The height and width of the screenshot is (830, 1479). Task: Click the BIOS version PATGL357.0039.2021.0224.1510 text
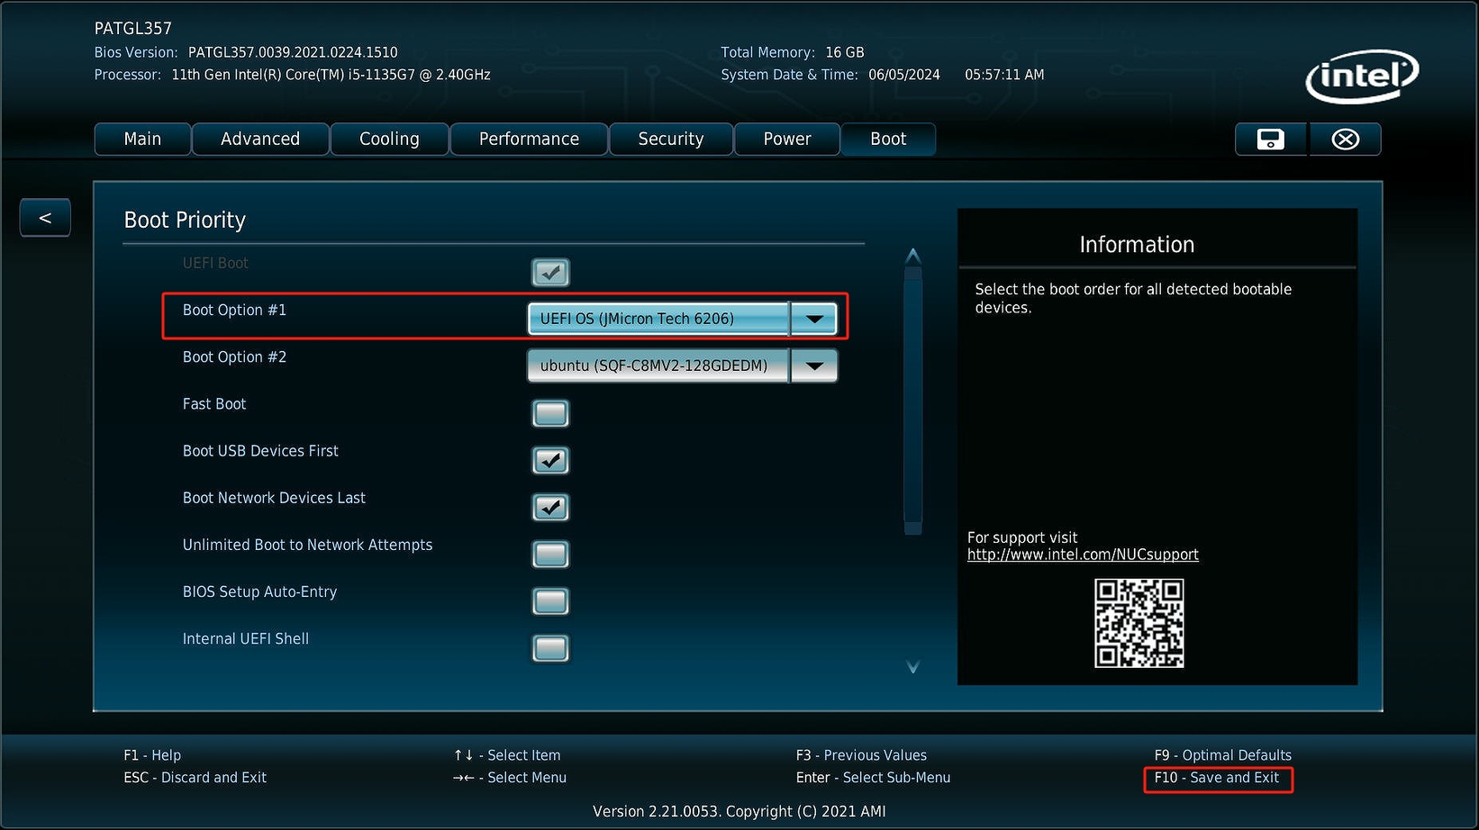(x=293, y=52)
